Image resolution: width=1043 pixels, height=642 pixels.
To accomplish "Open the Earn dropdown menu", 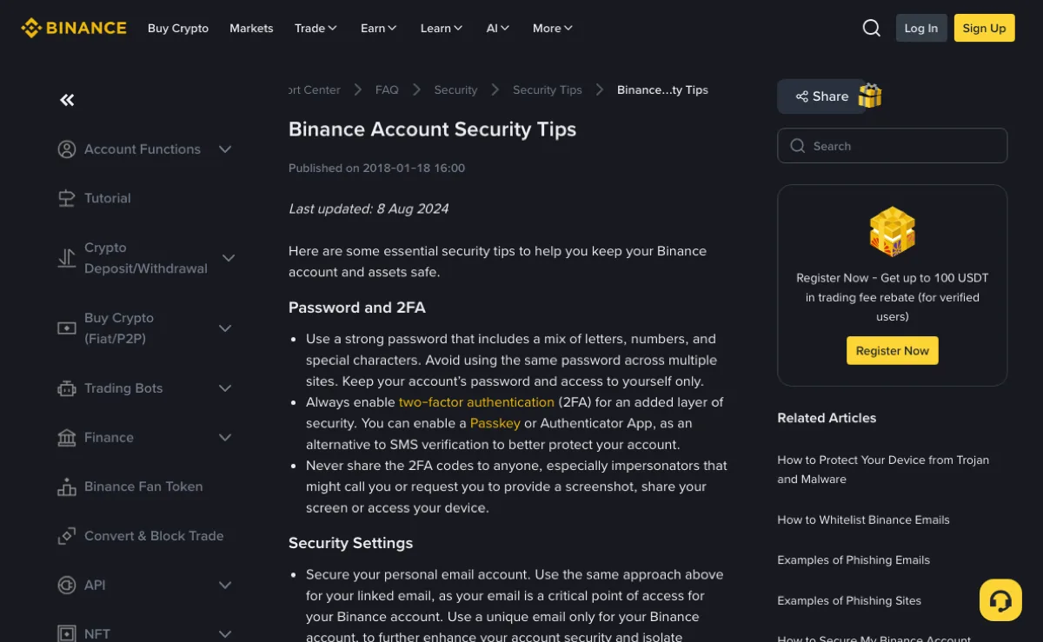I will click(379, 28).
